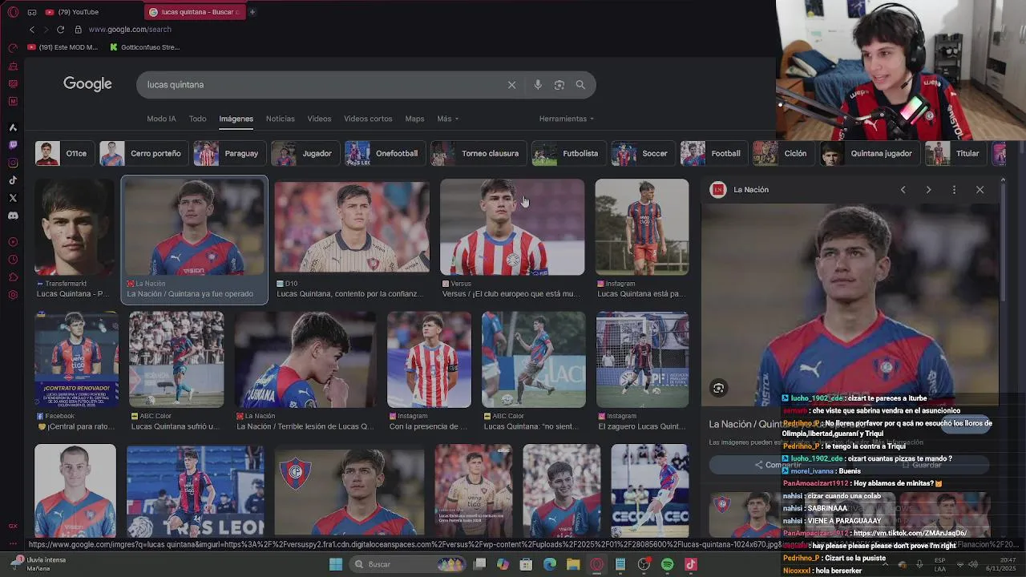Screen dimensions: 1026x577
Task: Select the Modo IA tab
Action: (x=161, y=119)
